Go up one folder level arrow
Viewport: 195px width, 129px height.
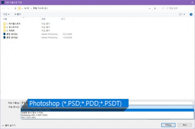(15, 8)
